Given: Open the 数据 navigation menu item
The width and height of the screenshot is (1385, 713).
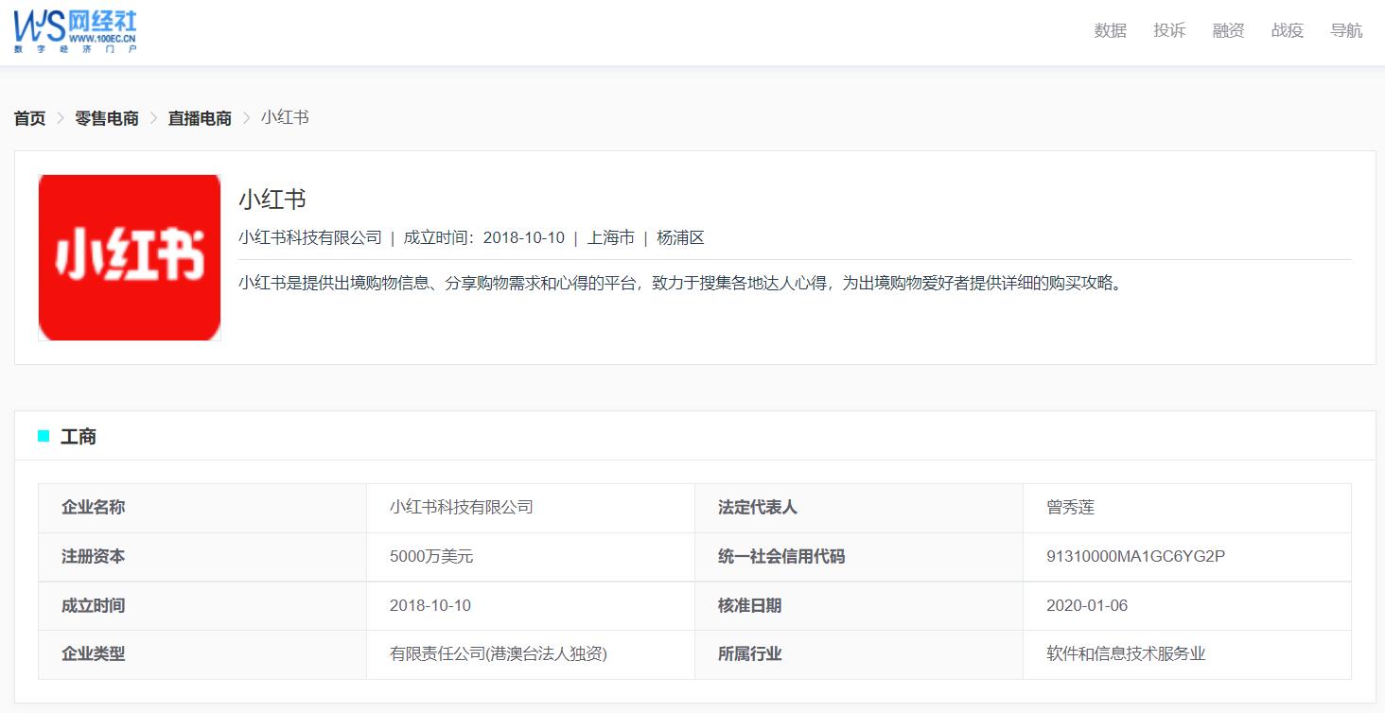Looking at the screenshot, I should pyautogui.click(x=1109, y=29).
